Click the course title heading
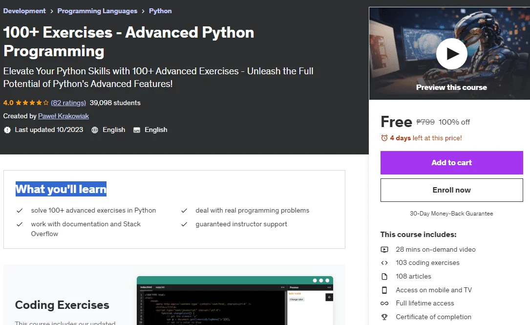530x325 pixels. (x=128, y=42)
